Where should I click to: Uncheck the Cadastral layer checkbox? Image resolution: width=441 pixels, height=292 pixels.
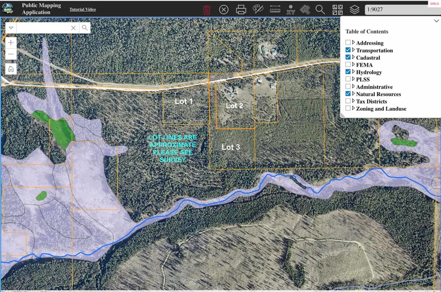tap(348, 57)
